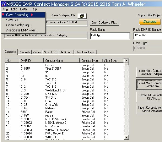Click the contacts list scroll down arrow

(x=126, y=137)
